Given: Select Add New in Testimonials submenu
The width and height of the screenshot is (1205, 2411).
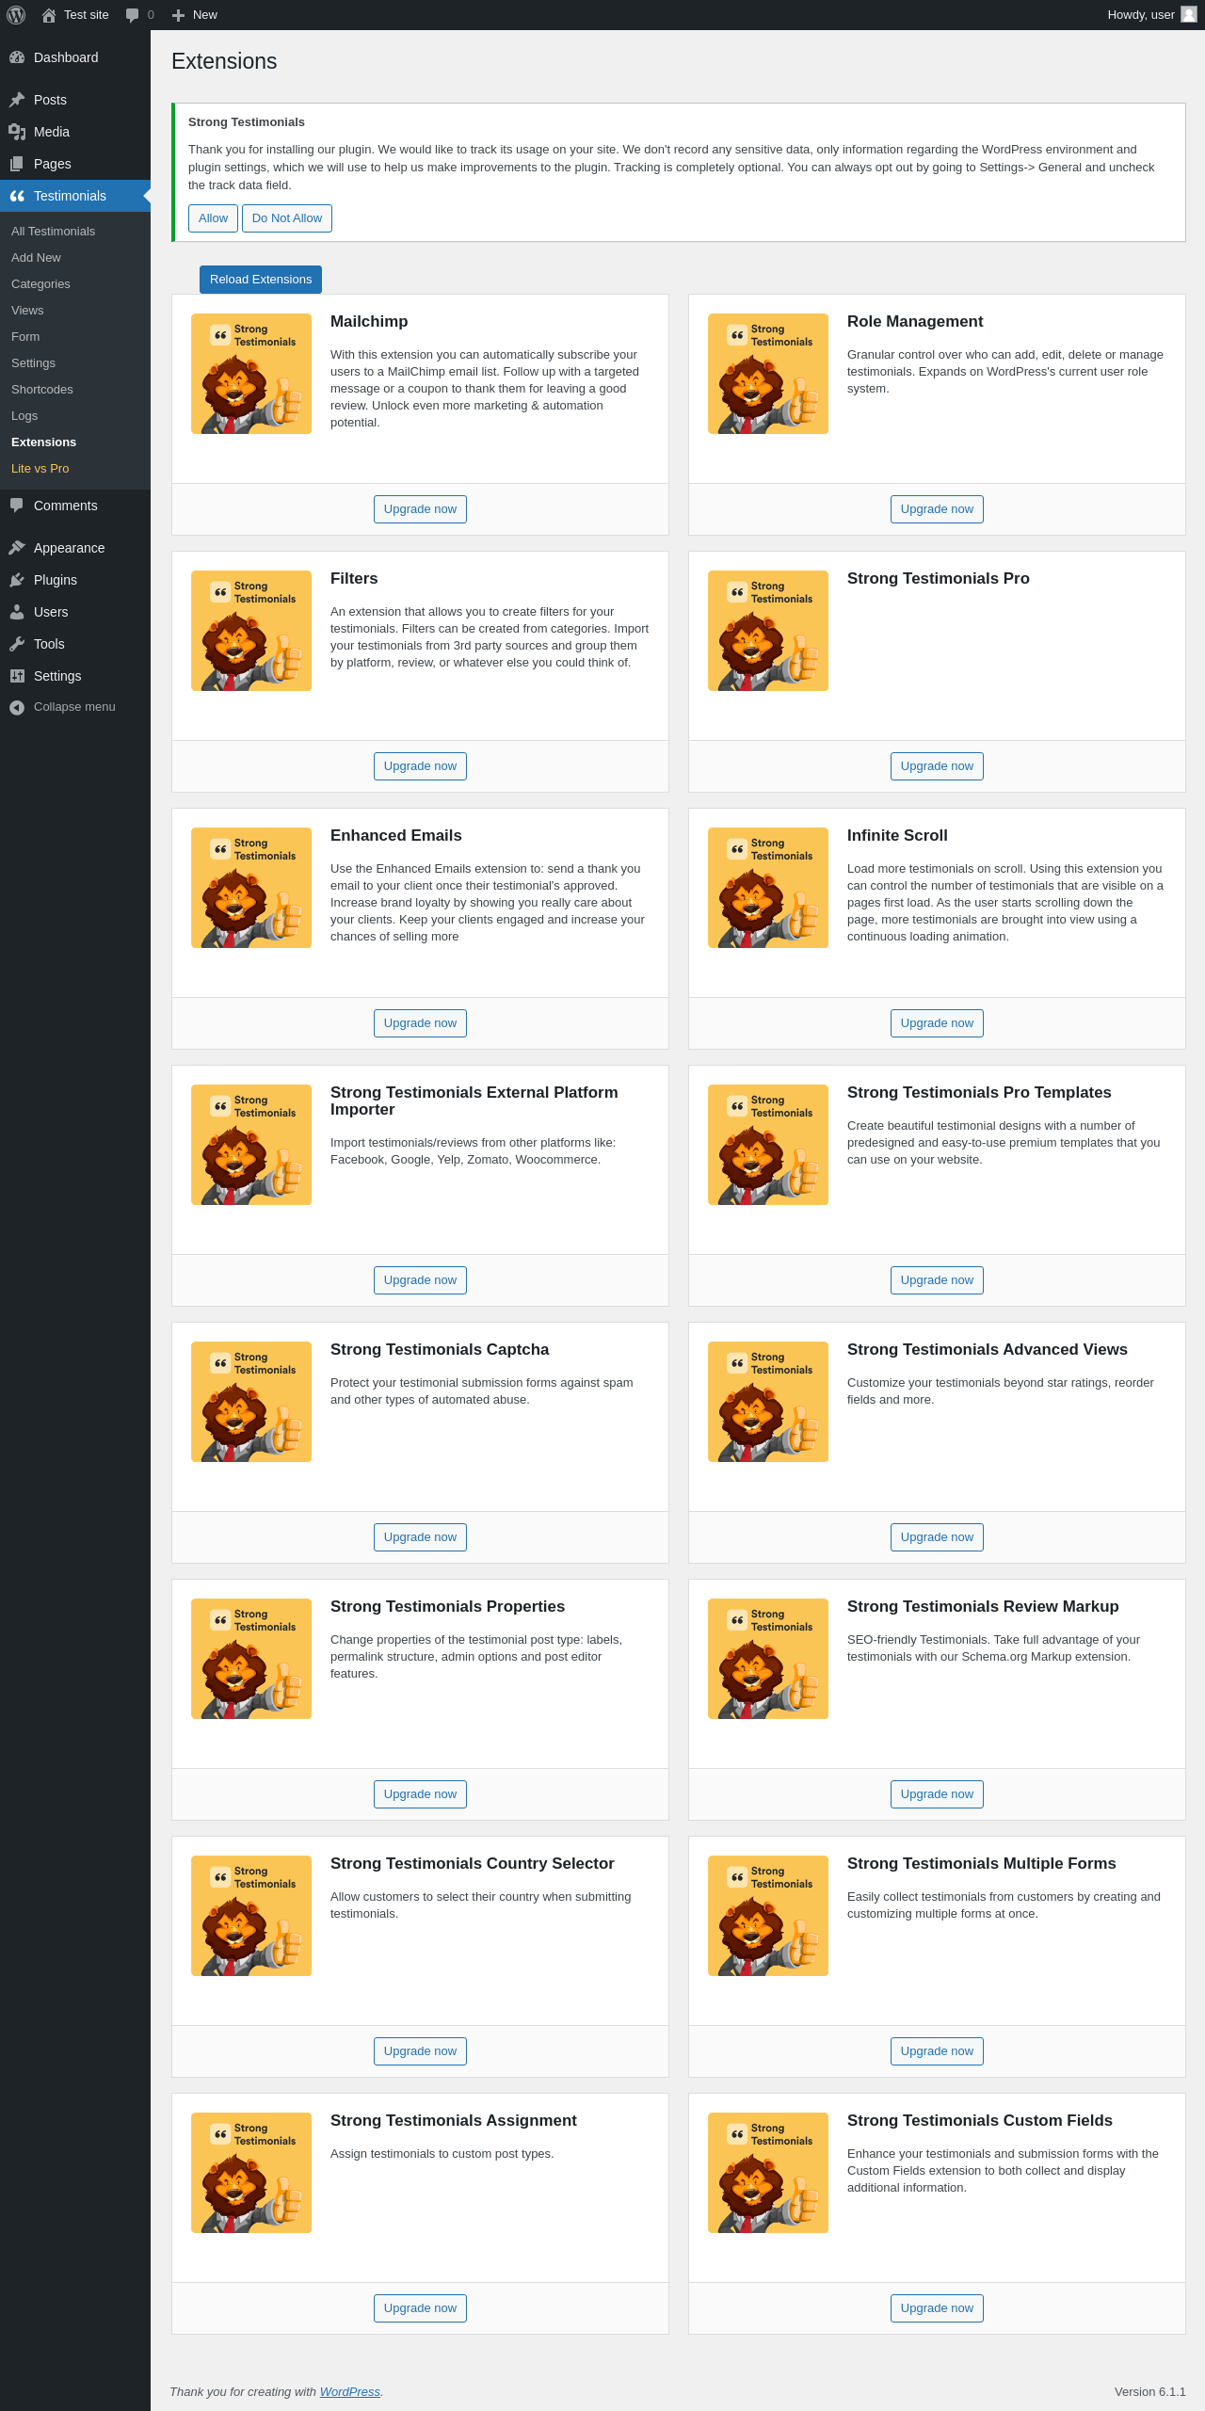Looking at the screenshot, I should tap(36, 258).
